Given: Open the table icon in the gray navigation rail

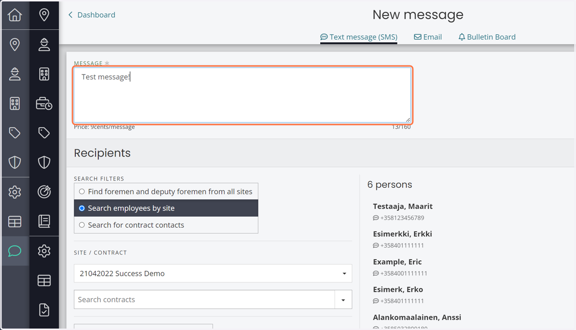Looking at the screenshot, I should (15, 221).
